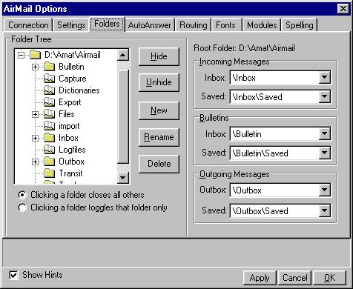The image size is (353, 289).
Task: Toggle the Show Hints checkbox
Action: point(13,275)
